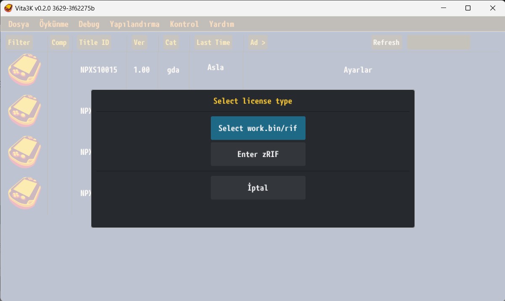Sort by the Ad column header

click(x=258, y=42)
